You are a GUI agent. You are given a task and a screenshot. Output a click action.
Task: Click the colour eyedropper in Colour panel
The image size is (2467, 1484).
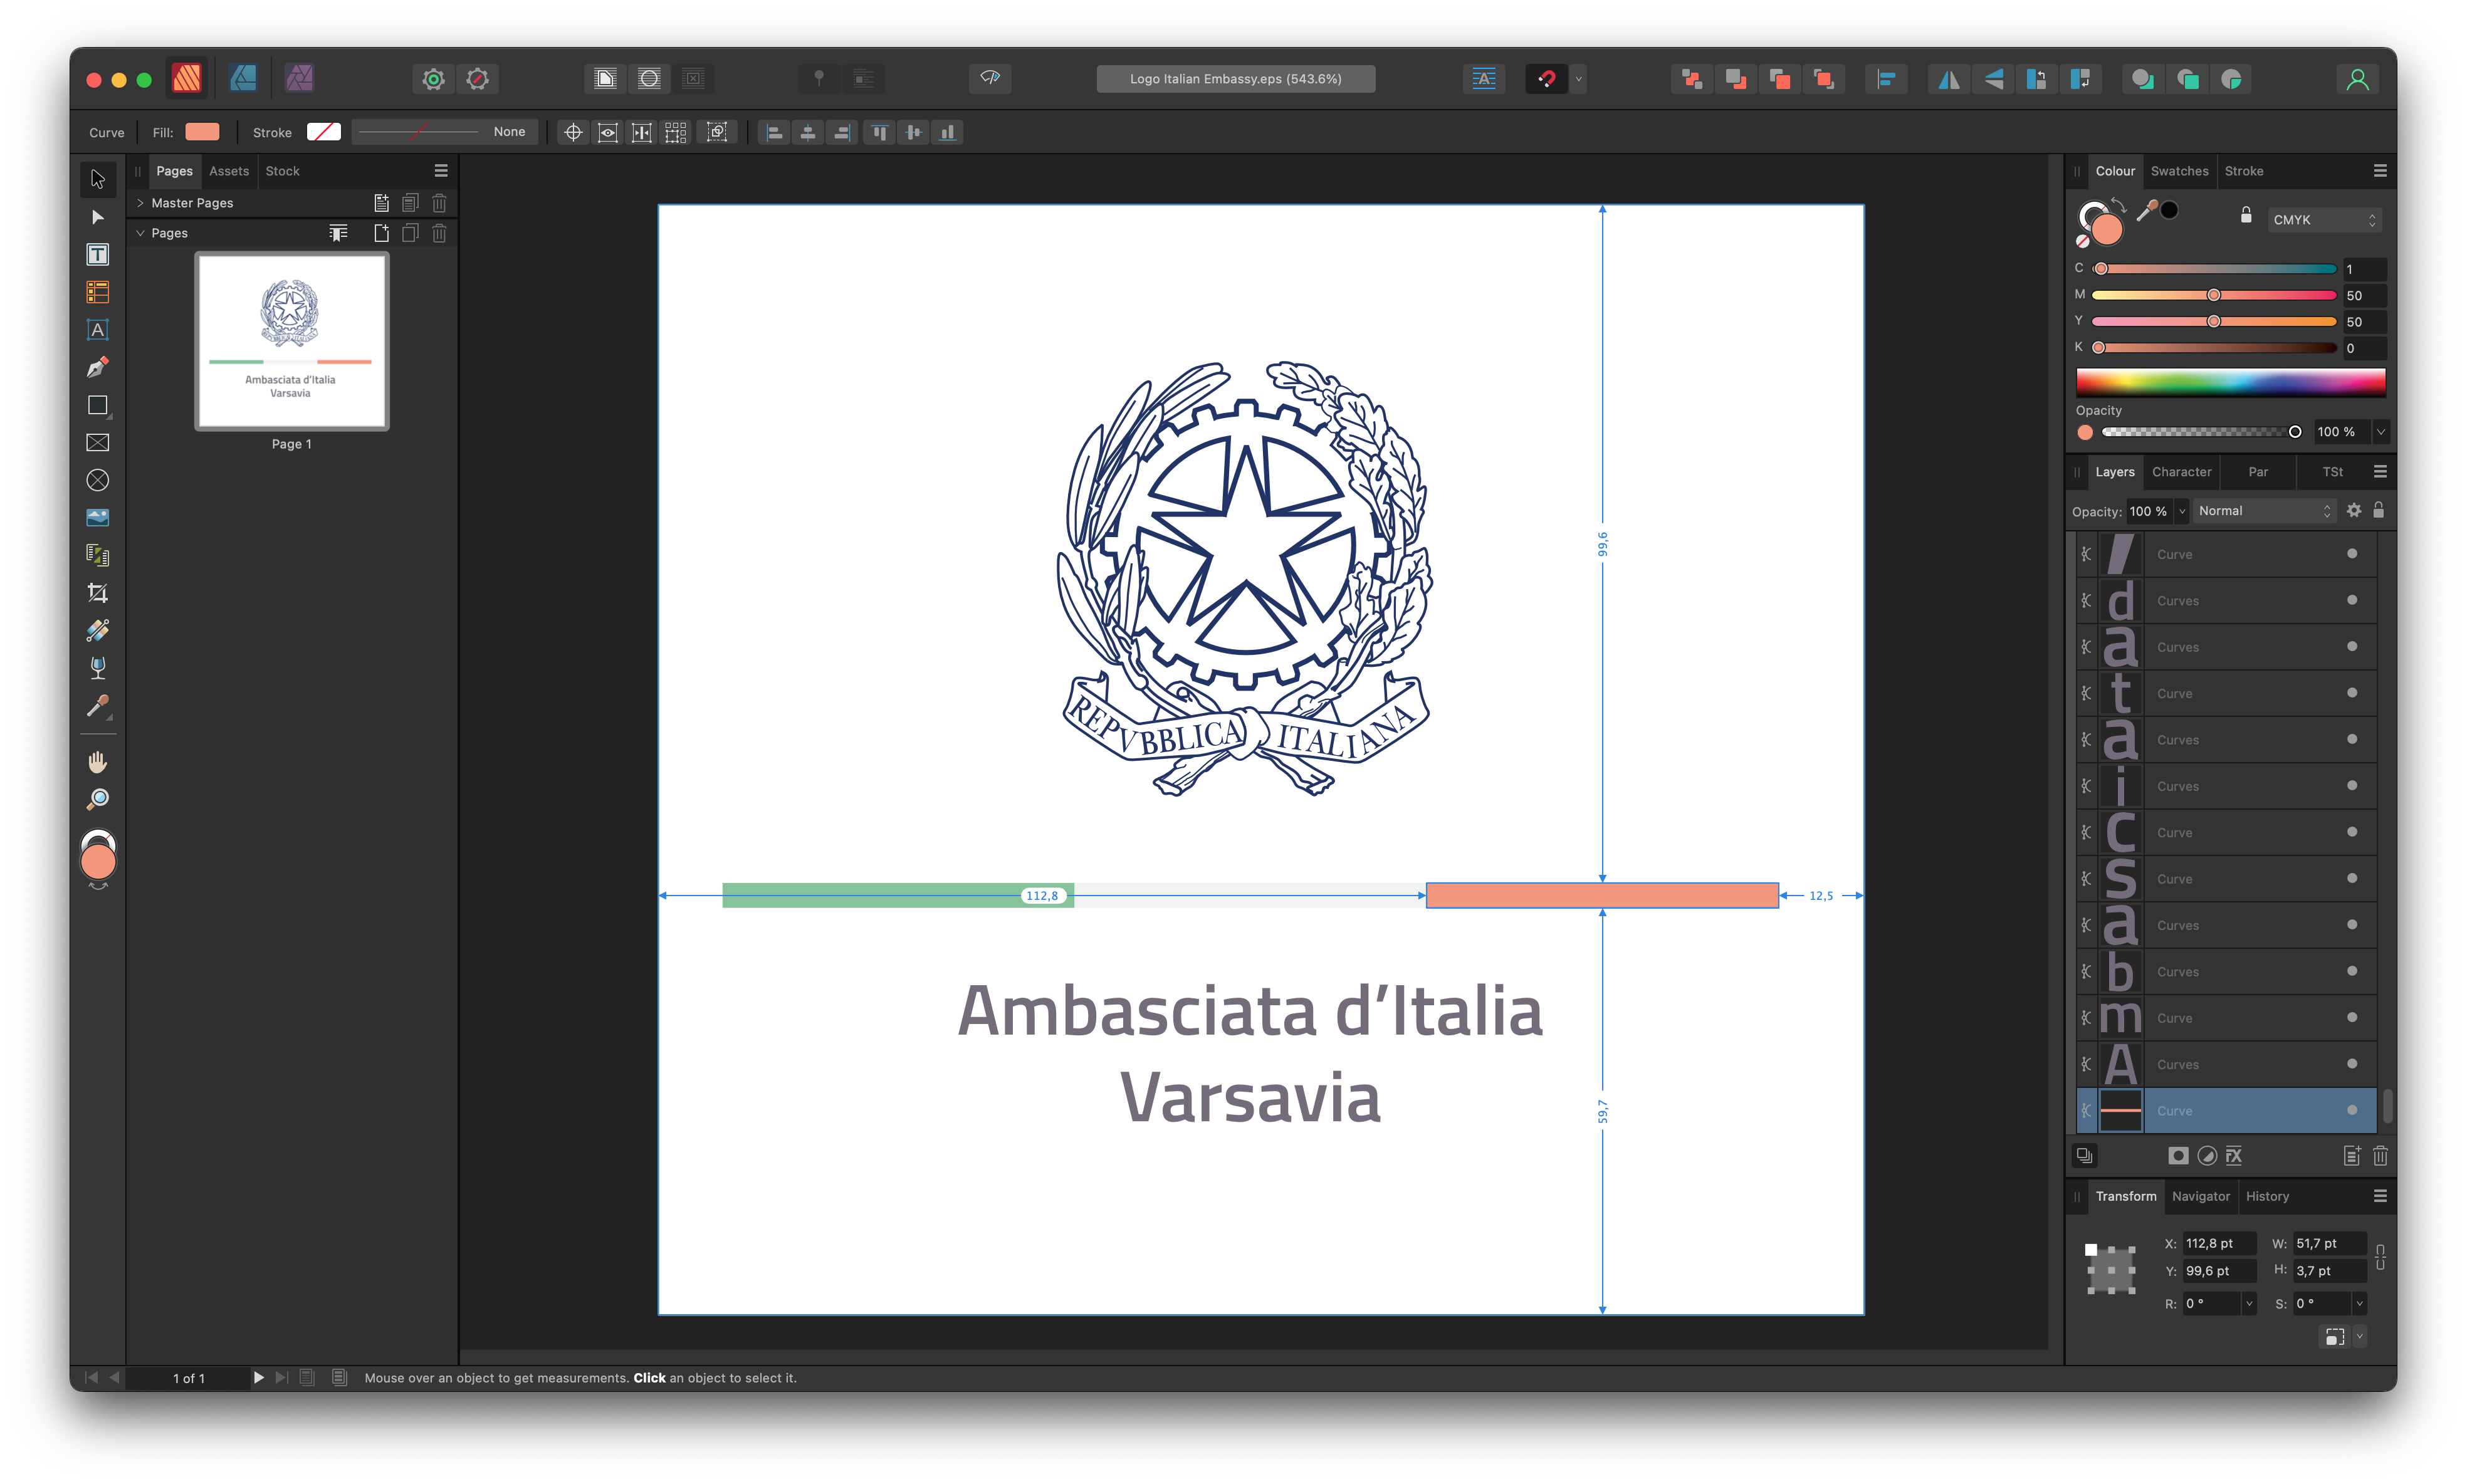2146,210
